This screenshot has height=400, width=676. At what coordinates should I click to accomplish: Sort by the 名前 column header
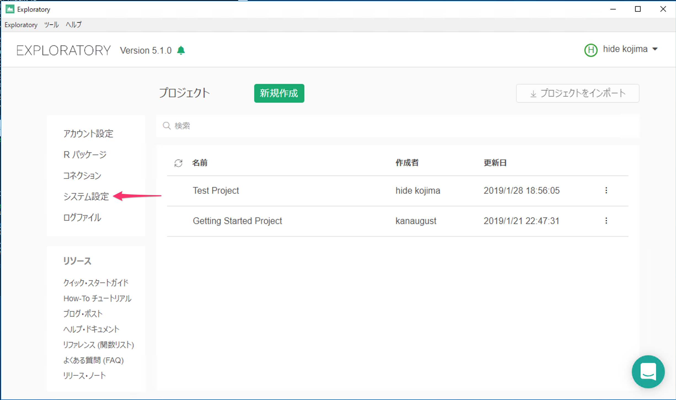tap(200, 163)
